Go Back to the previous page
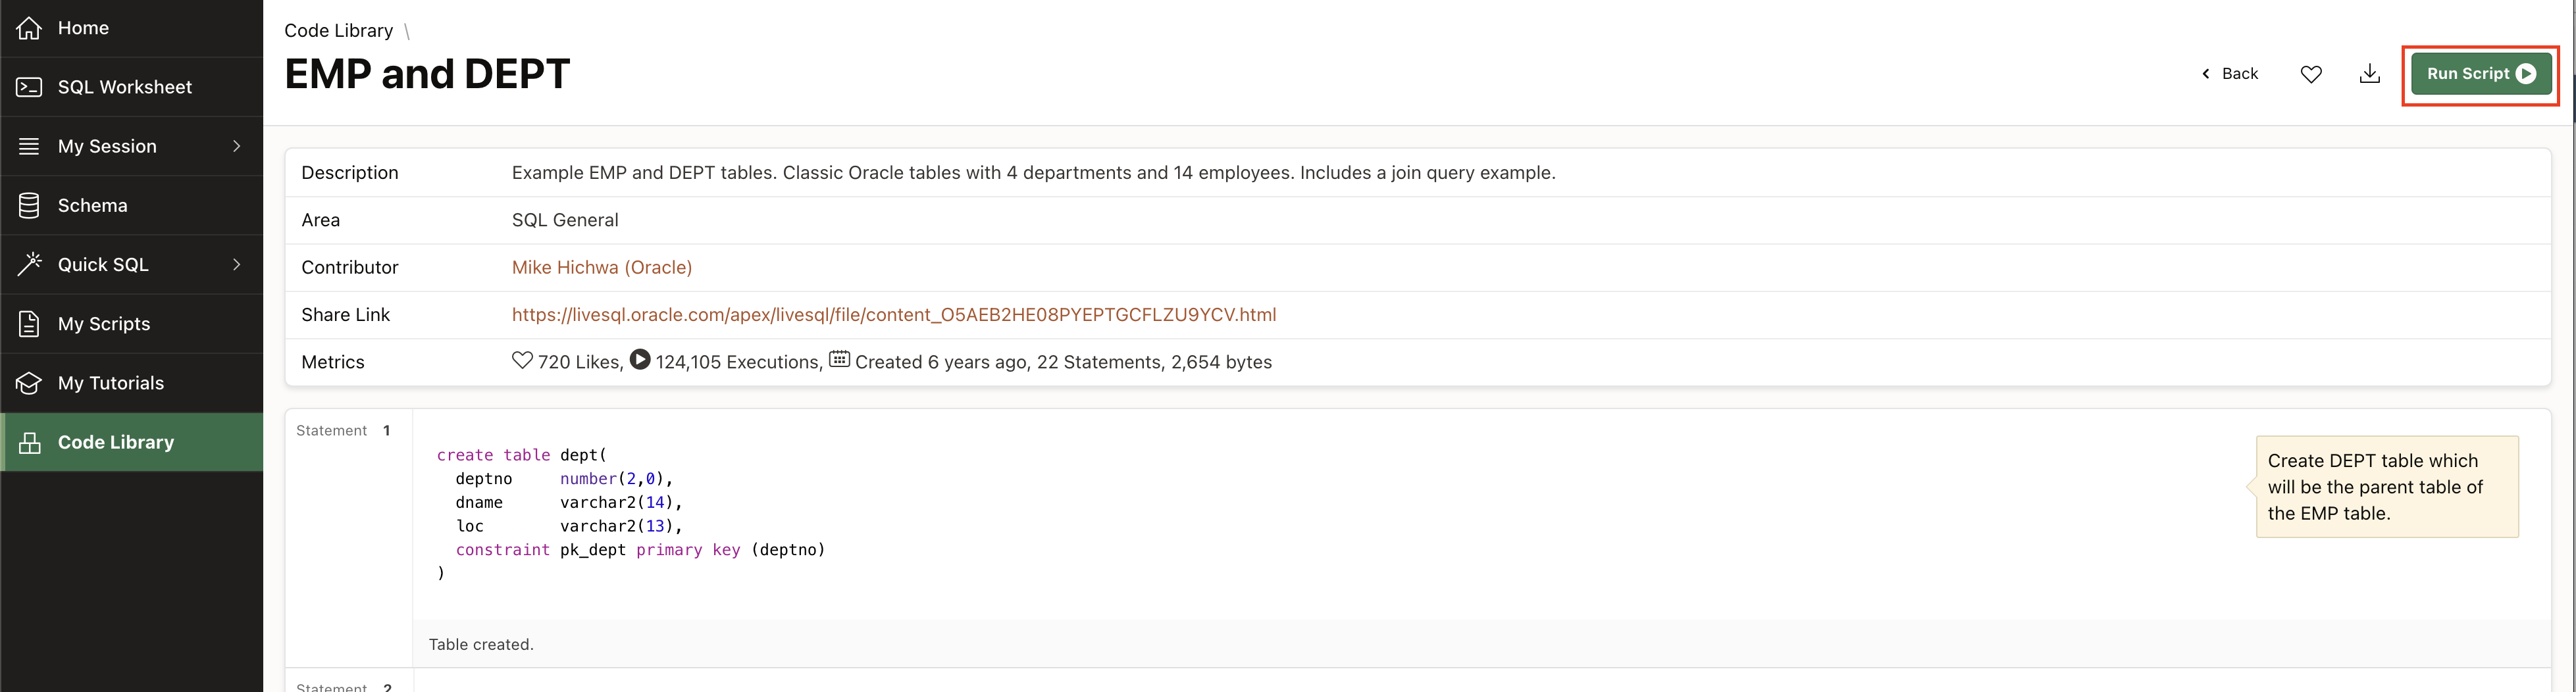Image resolution: width=2576 pixels, height=692 pixels. pyautogui.click(x=2229, y=74)
